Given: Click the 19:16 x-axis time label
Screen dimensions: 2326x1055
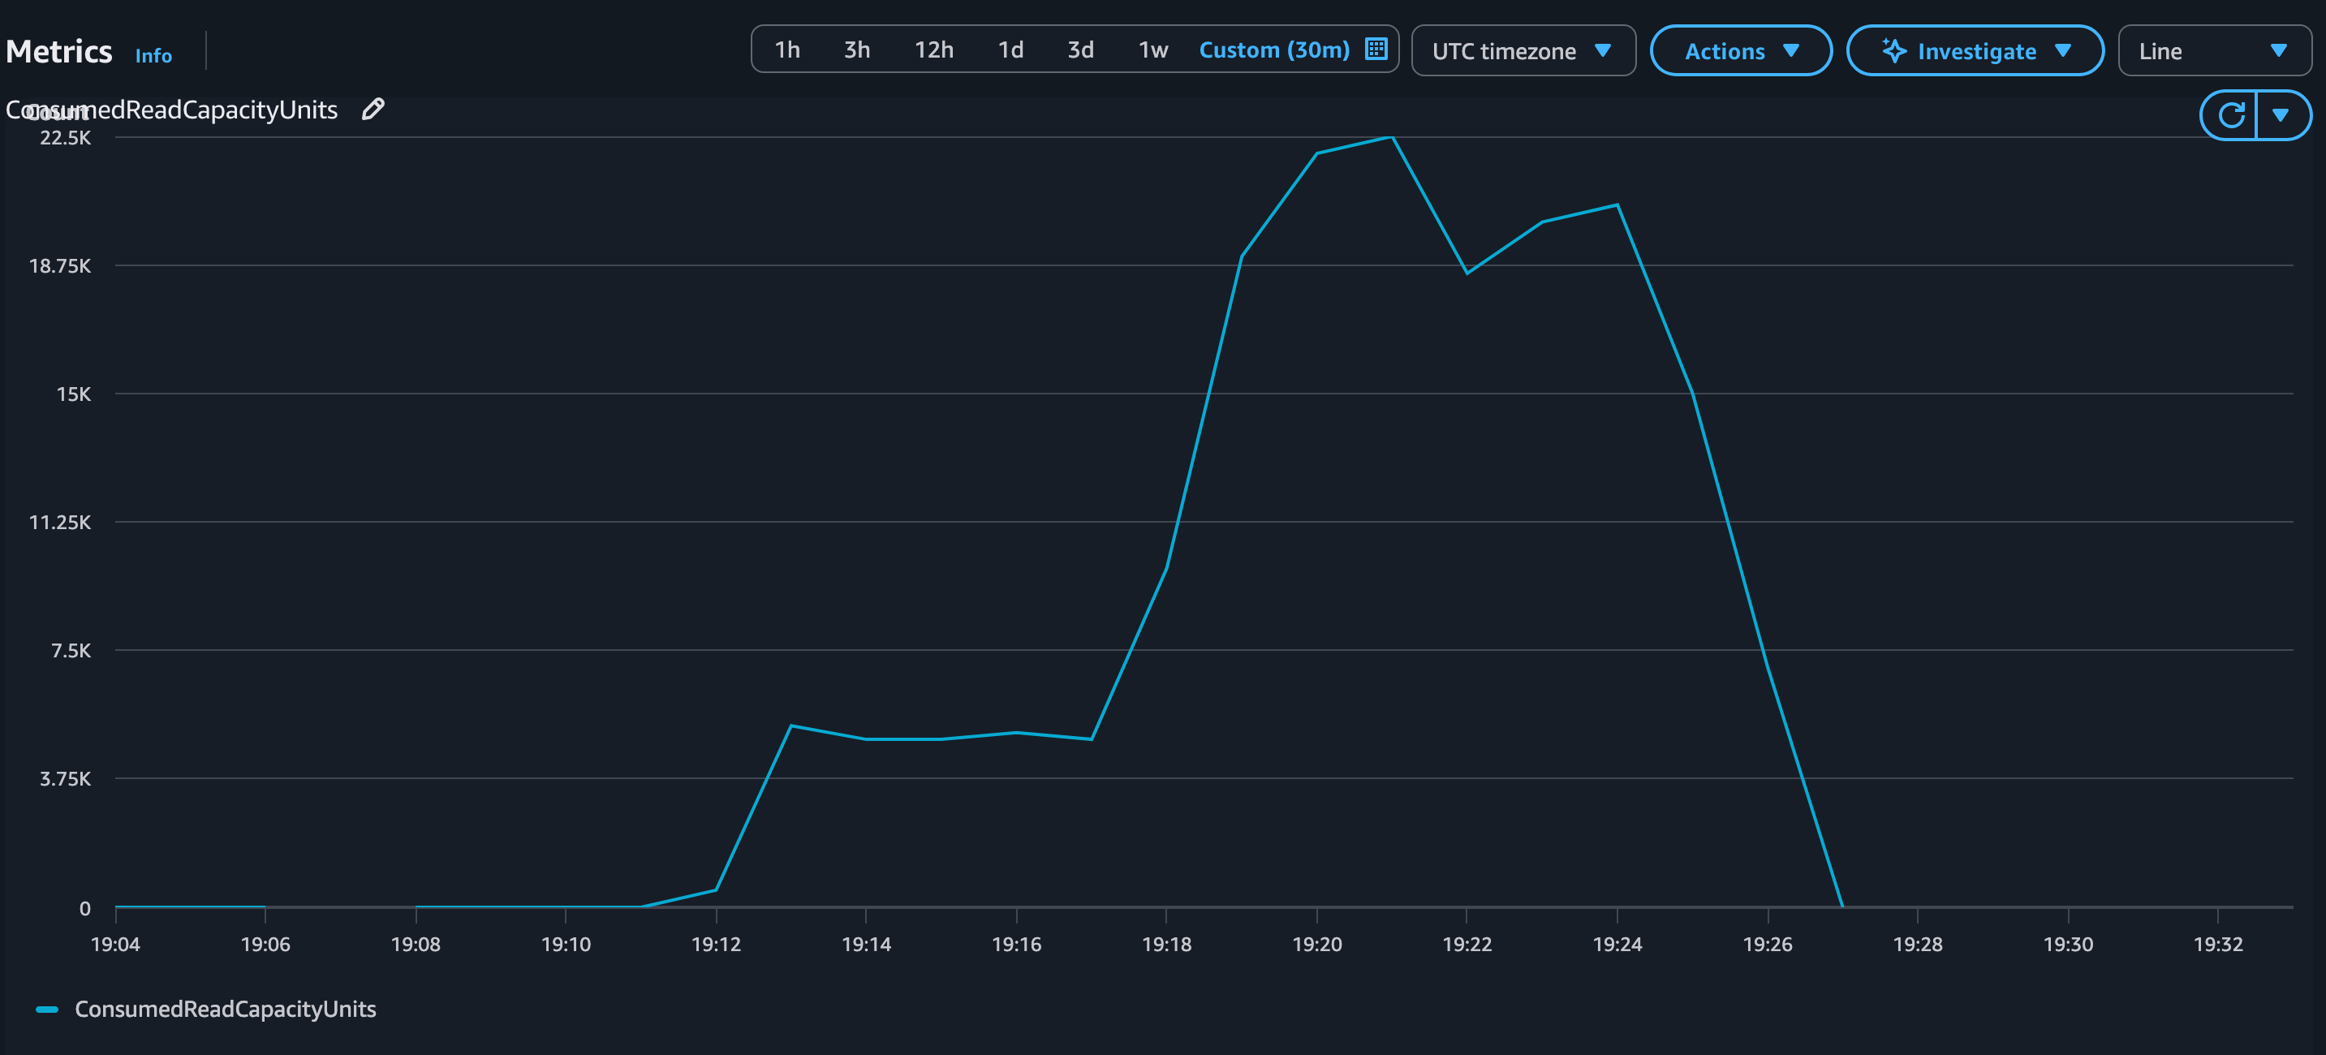Looking at the screenshot, I should pos(1016,944).
